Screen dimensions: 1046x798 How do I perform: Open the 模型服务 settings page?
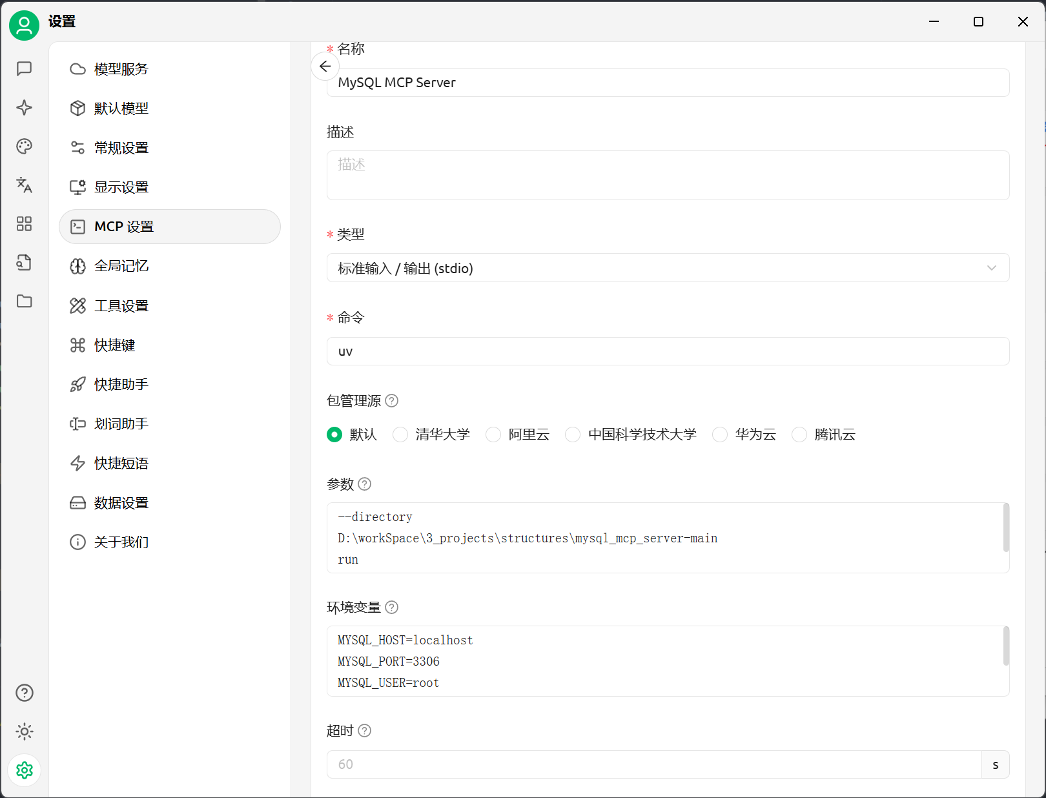[x=121, y=69]
